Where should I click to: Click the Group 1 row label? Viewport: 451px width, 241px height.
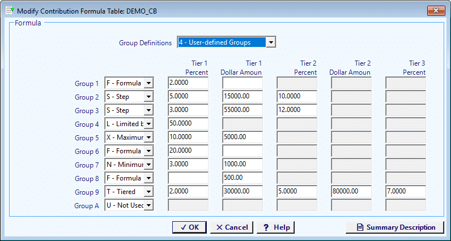click(x=87, y=84)
